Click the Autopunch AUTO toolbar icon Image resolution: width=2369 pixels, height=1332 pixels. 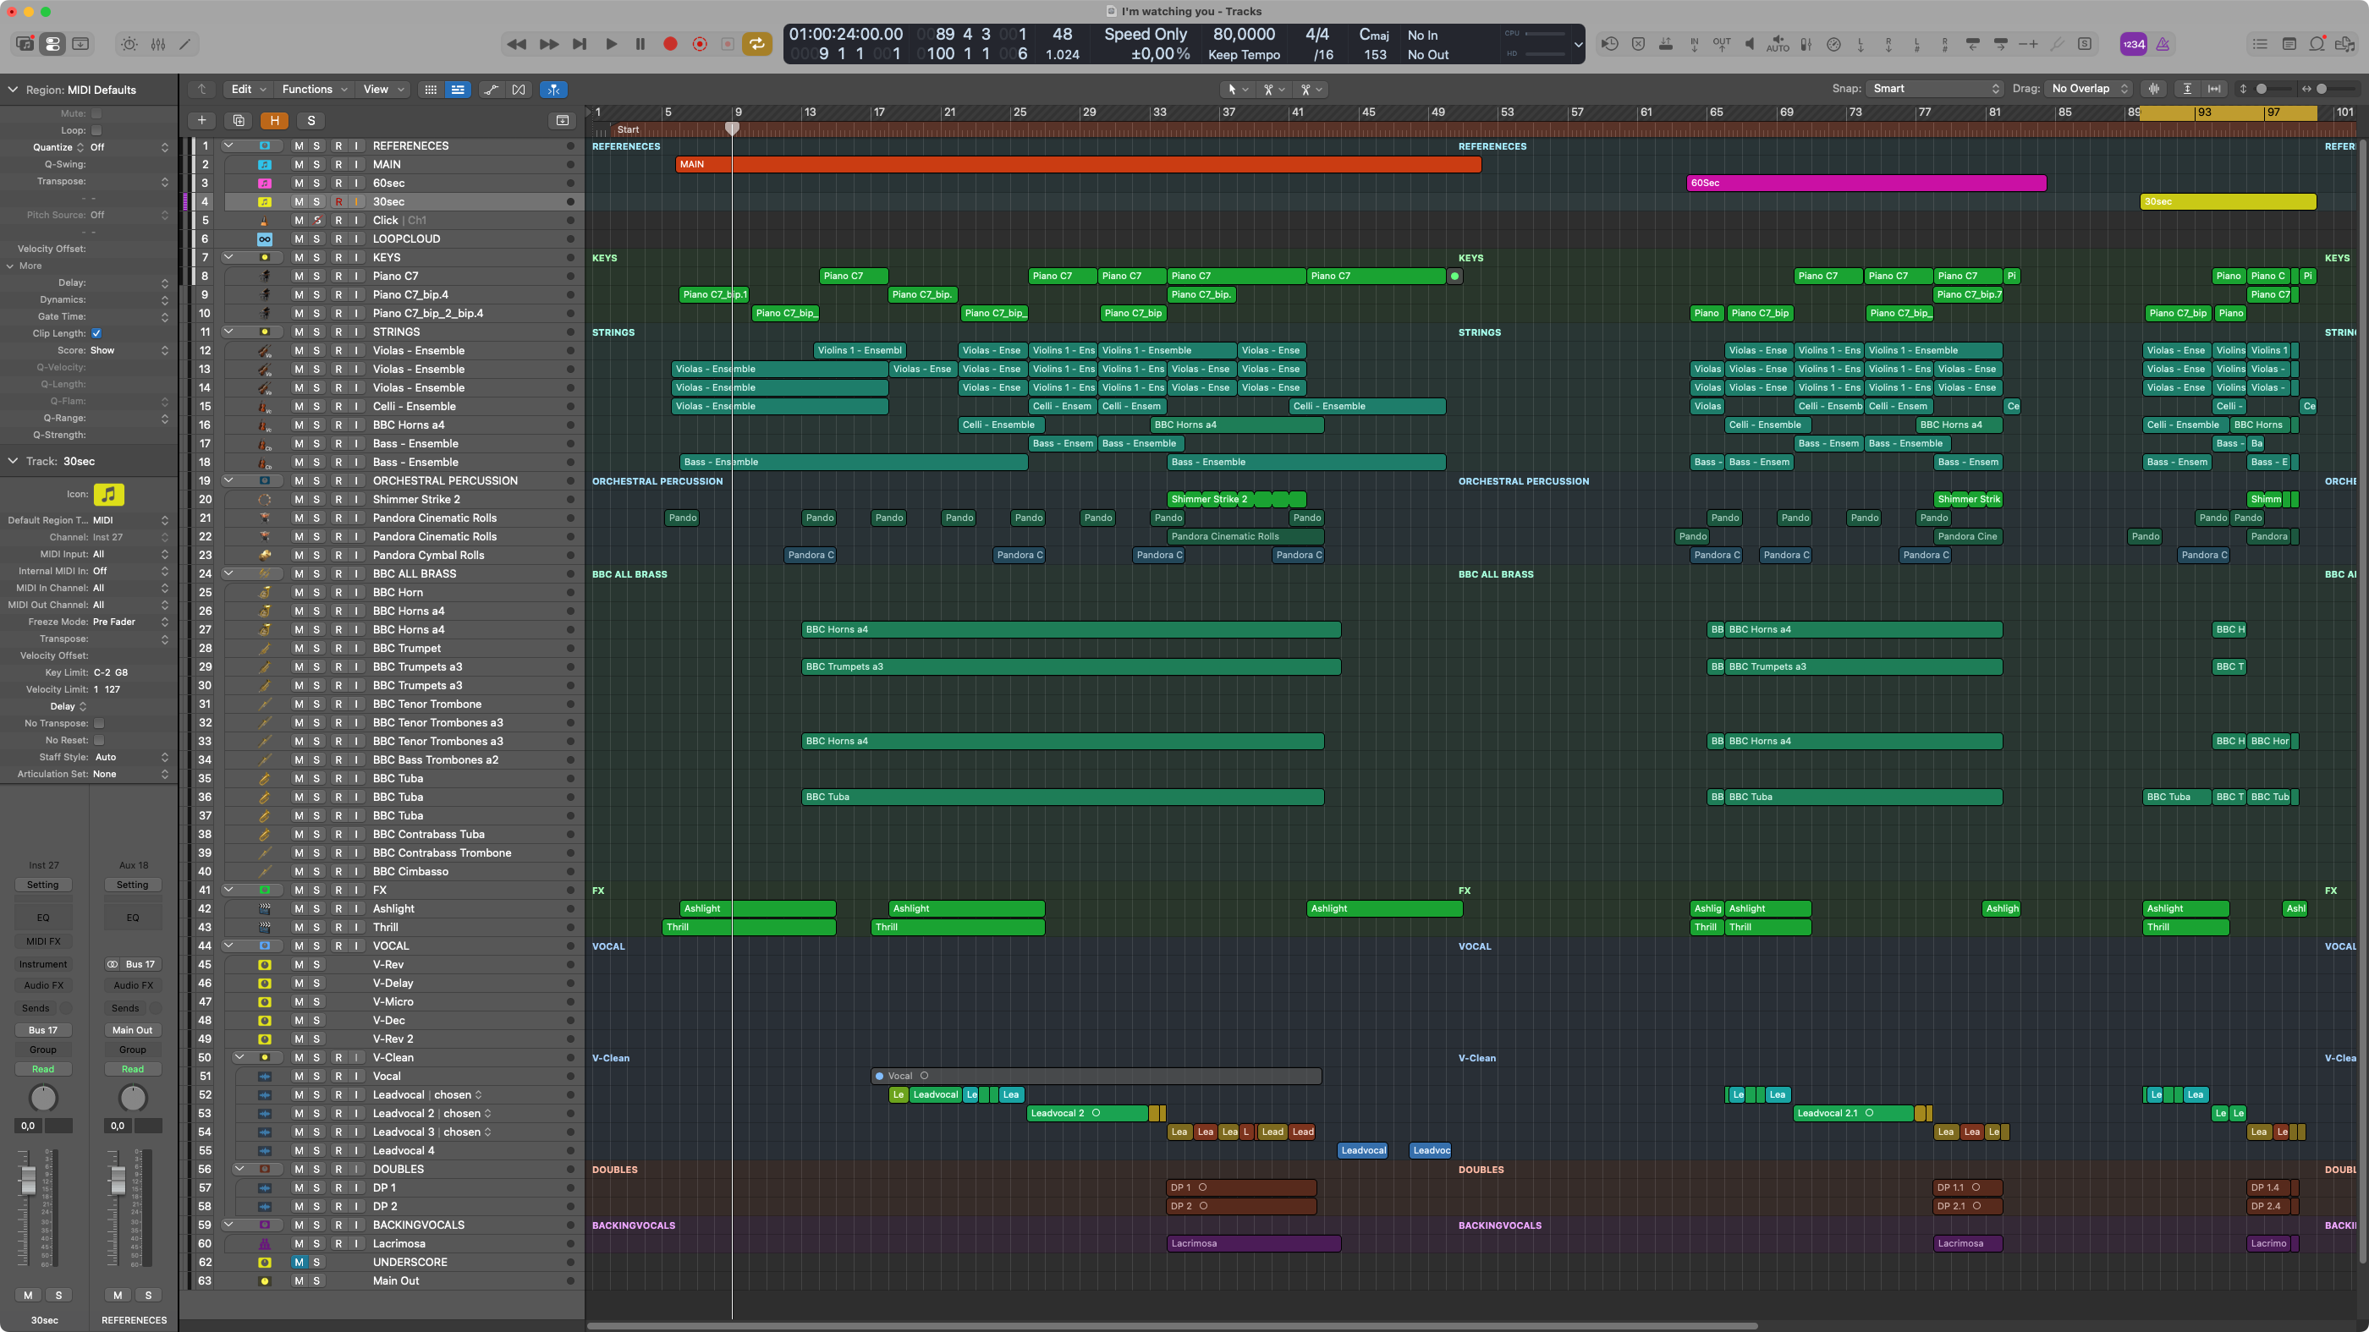(x=1777, y=43)
